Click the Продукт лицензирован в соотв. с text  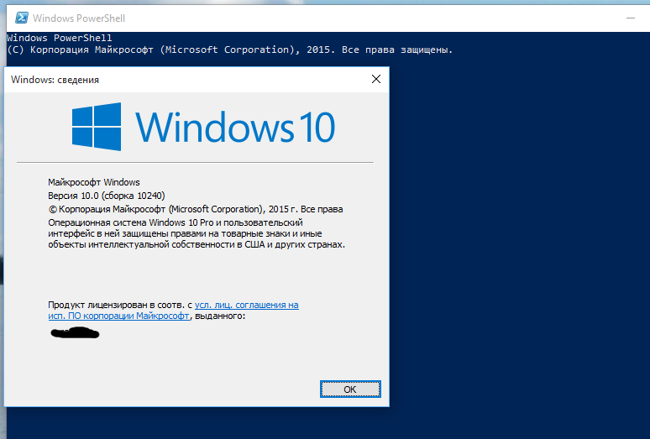120,305
